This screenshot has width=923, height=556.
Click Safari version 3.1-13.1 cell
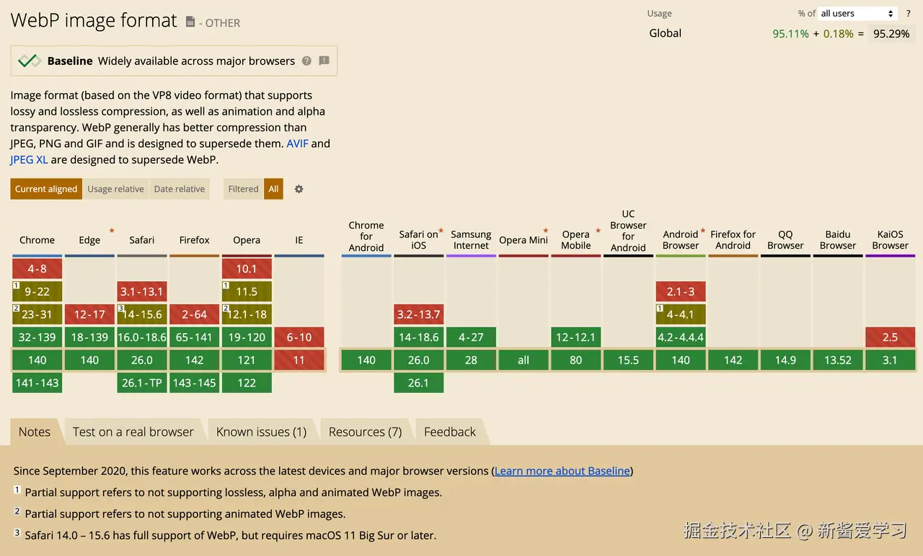tap(142, 291)
